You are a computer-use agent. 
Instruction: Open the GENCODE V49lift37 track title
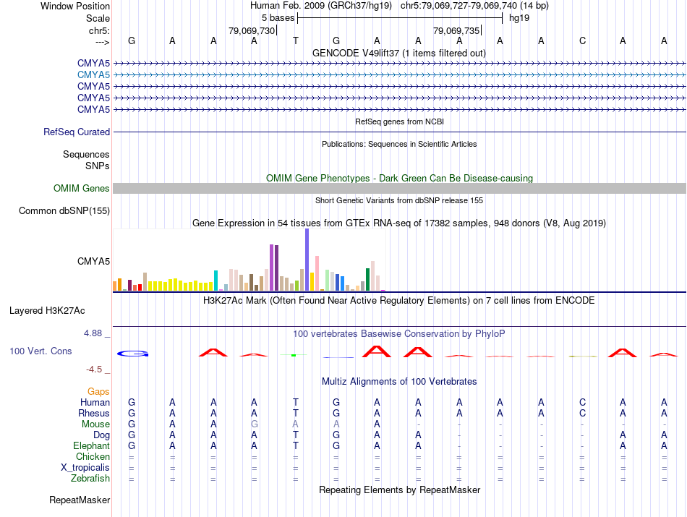click(x=399, y=53)
